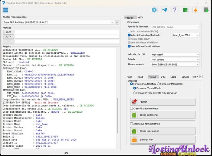Click the Pandora app logo
212x156 pixels.
tap(4, 3)
